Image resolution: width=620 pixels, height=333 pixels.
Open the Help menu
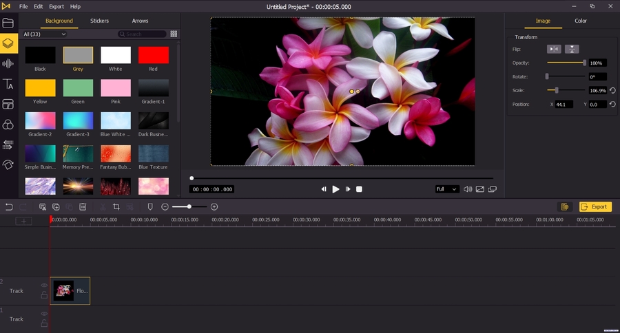pyautogui.click(x=75, y=6)
